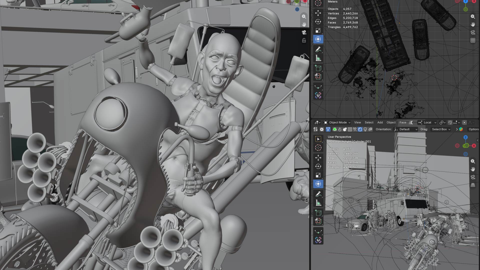Image resolution: width=480 pixels, height=270 pixels.
Task: Select the Annotate pencil tool in User Perspective viewport
Action: pos(318,194)
